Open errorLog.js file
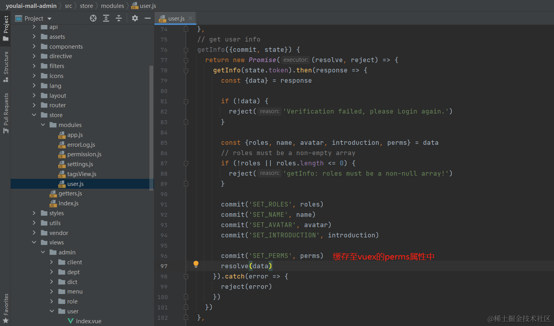Viewport: 554px width, 326px height. coord(81,145)
